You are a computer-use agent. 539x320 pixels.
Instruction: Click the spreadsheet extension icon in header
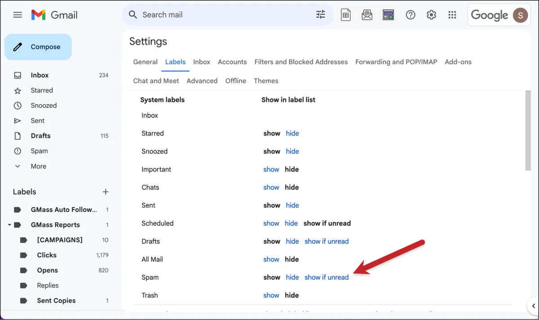(x=345, y=15)
